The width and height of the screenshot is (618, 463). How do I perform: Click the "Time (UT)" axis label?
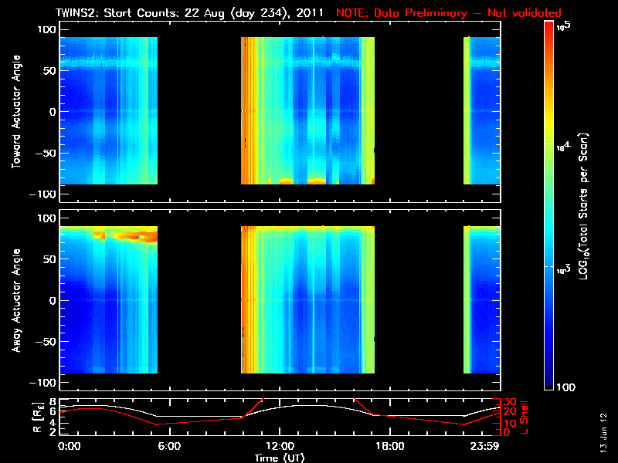280,458
